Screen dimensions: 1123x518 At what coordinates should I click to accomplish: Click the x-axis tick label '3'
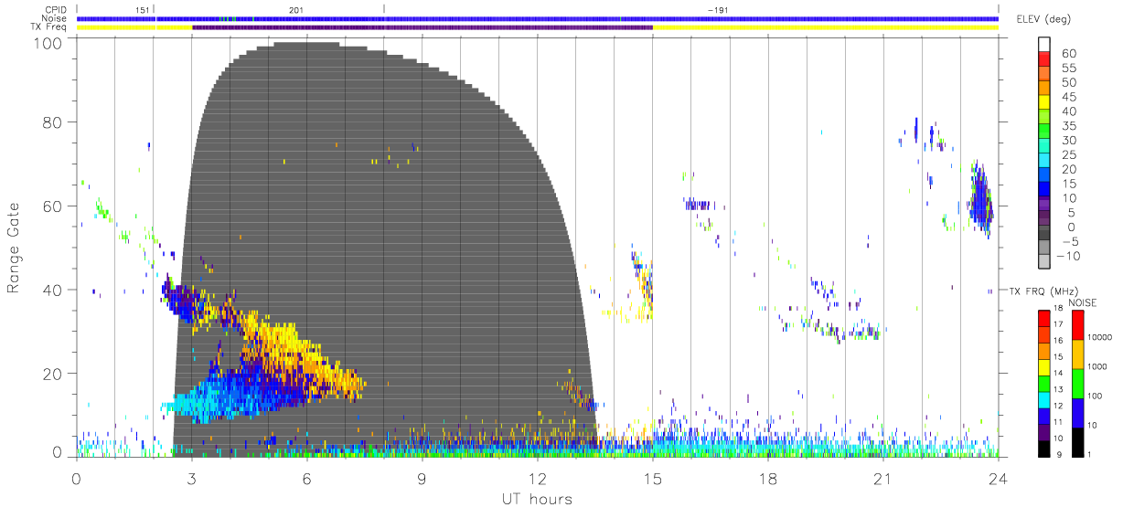pyautogui.click(x=192, y=478)
